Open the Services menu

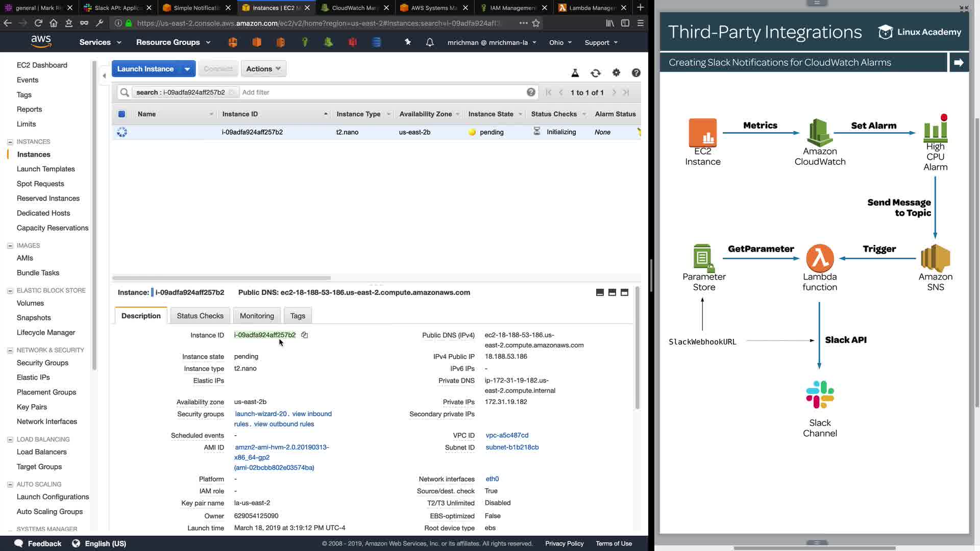click(x=100, y=42)
